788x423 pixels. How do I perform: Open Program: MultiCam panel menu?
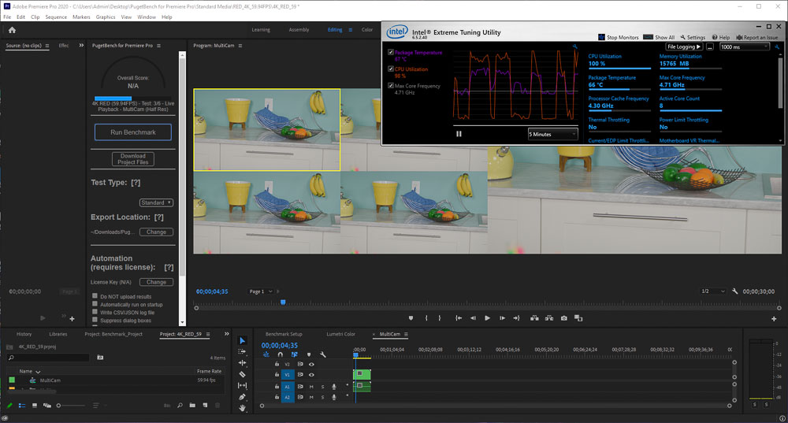(x=240, y=46)
